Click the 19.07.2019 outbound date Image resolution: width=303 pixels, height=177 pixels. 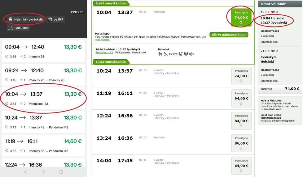coord(269,12)
